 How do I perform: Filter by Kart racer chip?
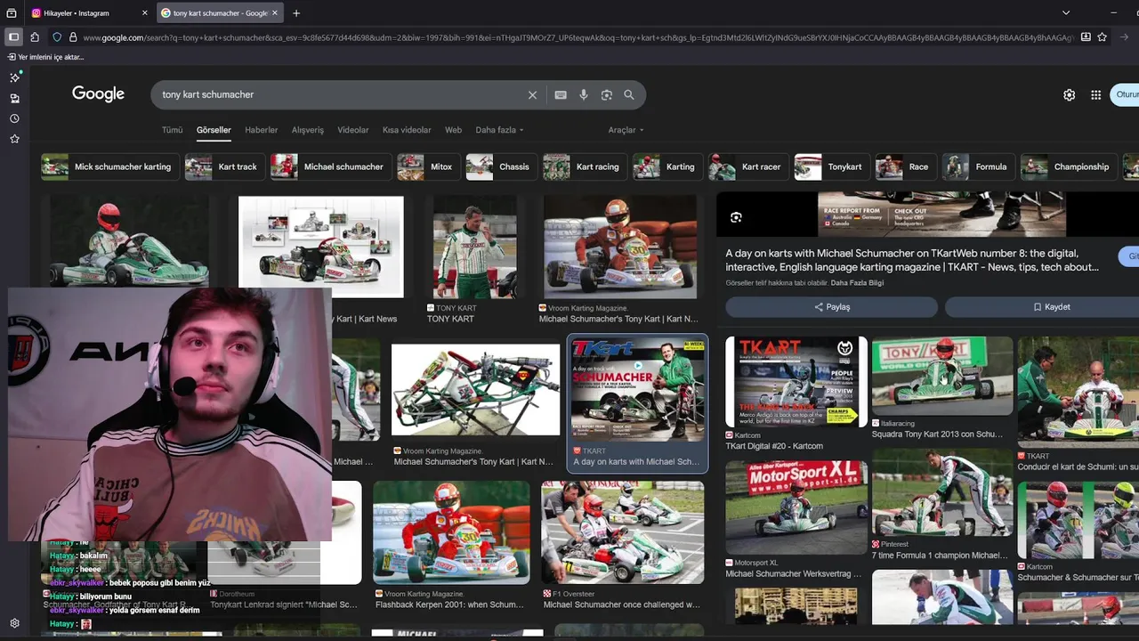(748, 166)
